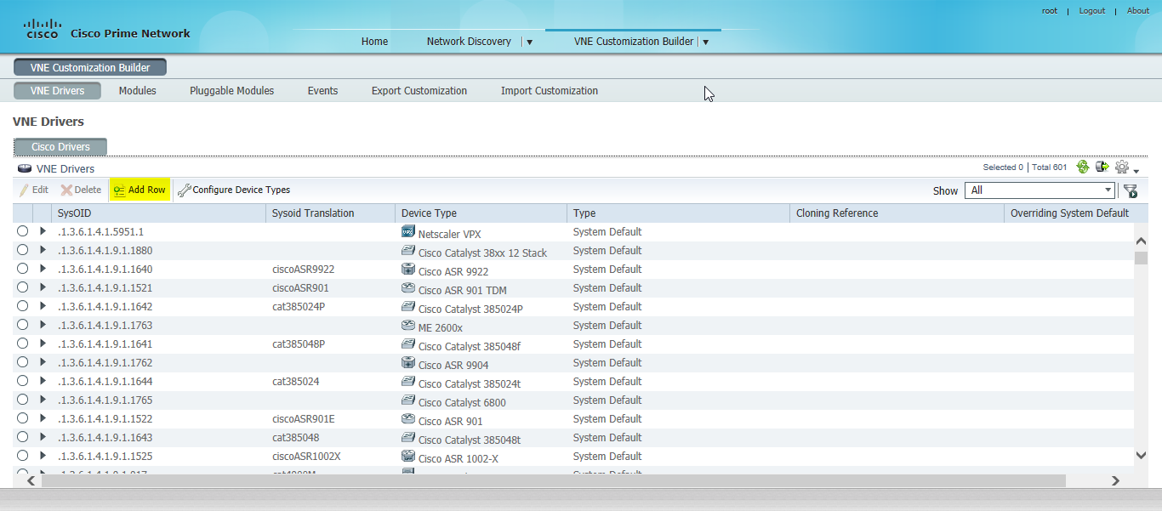Select radio button for Cisco ASR 1002-X row
The height and width of the screenshot is (511, 1162).
(23, 456)
